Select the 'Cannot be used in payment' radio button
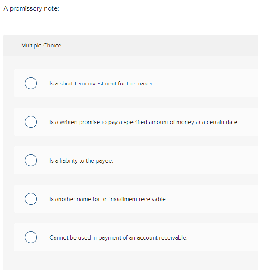 (x=30, y=237)
